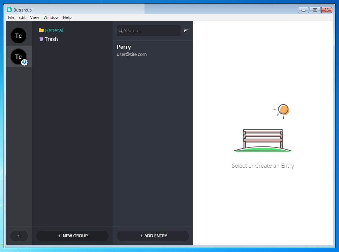
Task: Click the user@site.com entry subtitle
Action: click(x=132, y=55)
